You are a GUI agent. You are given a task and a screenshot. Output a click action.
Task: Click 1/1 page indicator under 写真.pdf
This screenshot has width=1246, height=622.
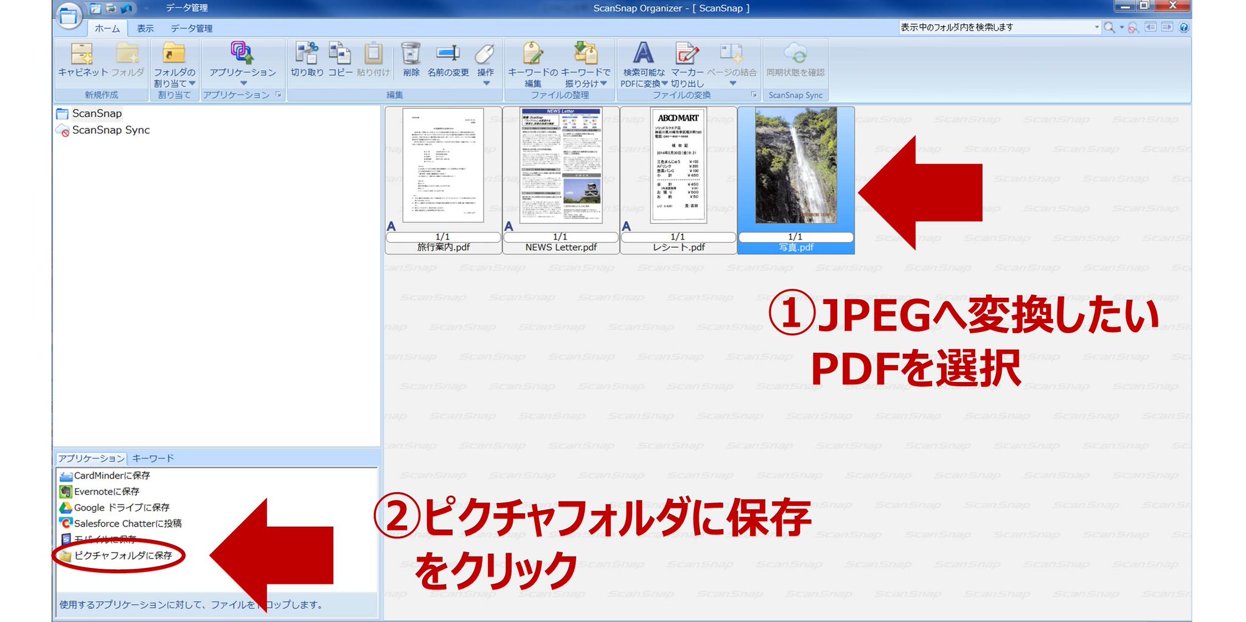[x=795, y=237]
